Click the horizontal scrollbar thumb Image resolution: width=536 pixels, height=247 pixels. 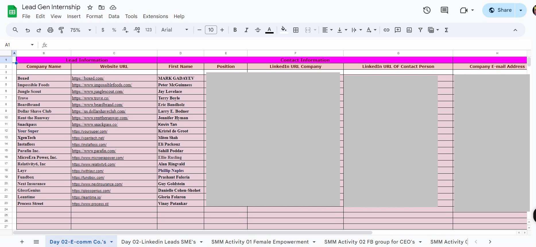[193, 233]
